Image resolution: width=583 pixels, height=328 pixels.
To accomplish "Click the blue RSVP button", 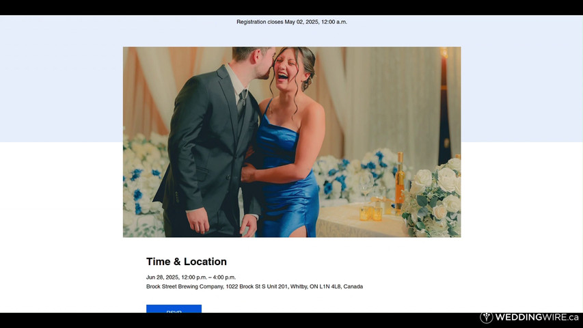I will [174, 309].
